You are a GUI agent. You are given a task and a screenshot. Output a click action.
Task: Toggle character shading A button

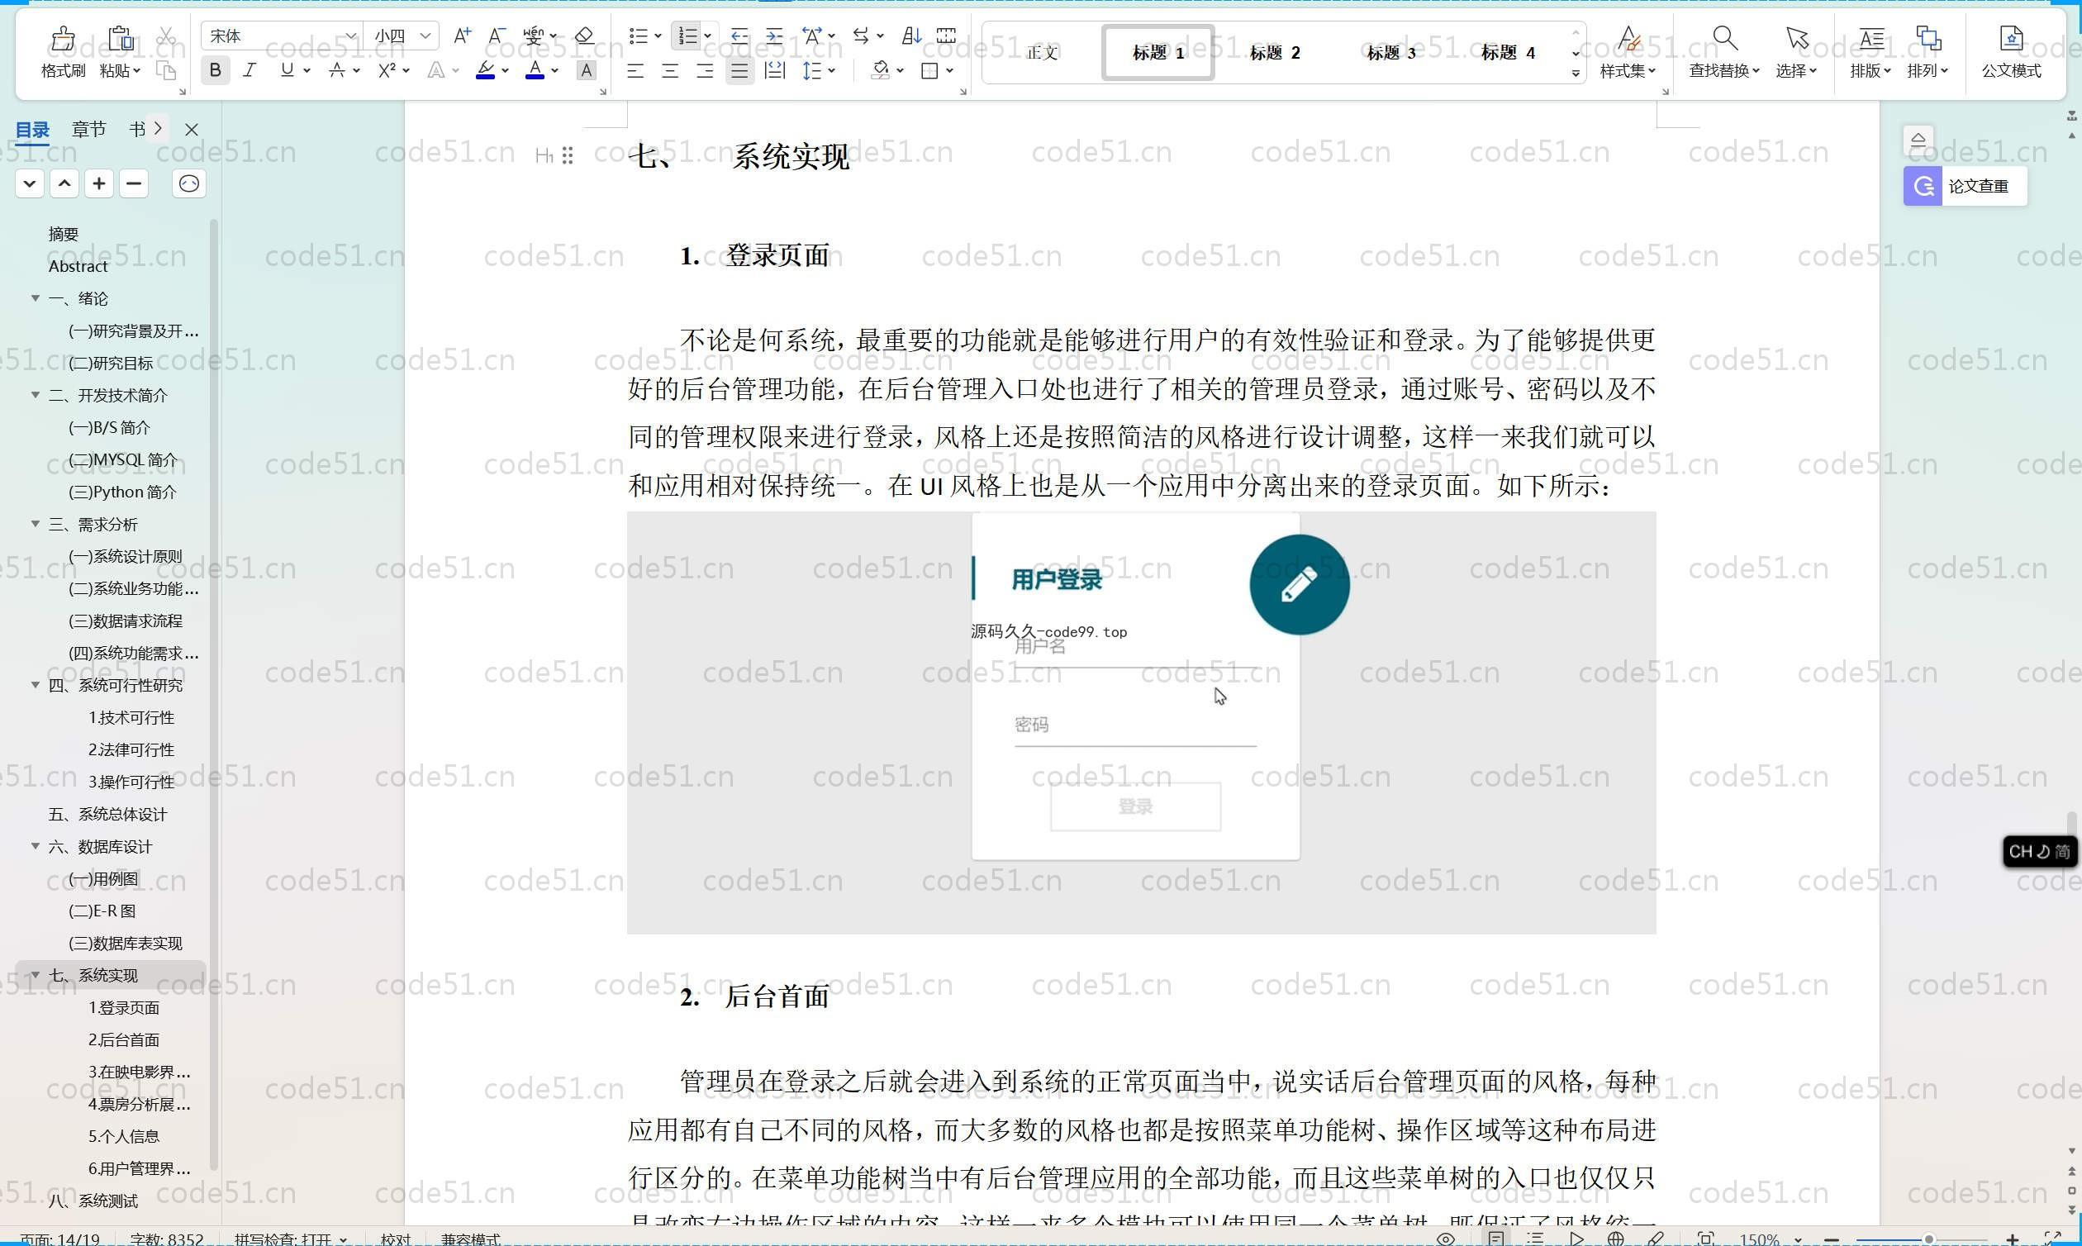coord(586,70)
